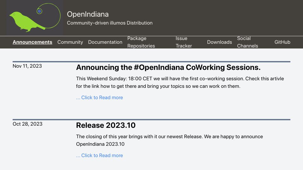Open the OpenIndiana site title link
This screenshot has height=170, width=303.
tap(88, 14)
